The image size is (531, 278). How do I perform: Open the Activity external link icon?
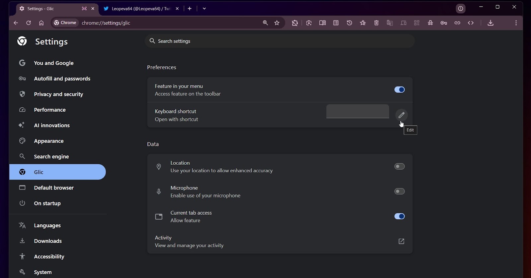[x=401, y=241]
